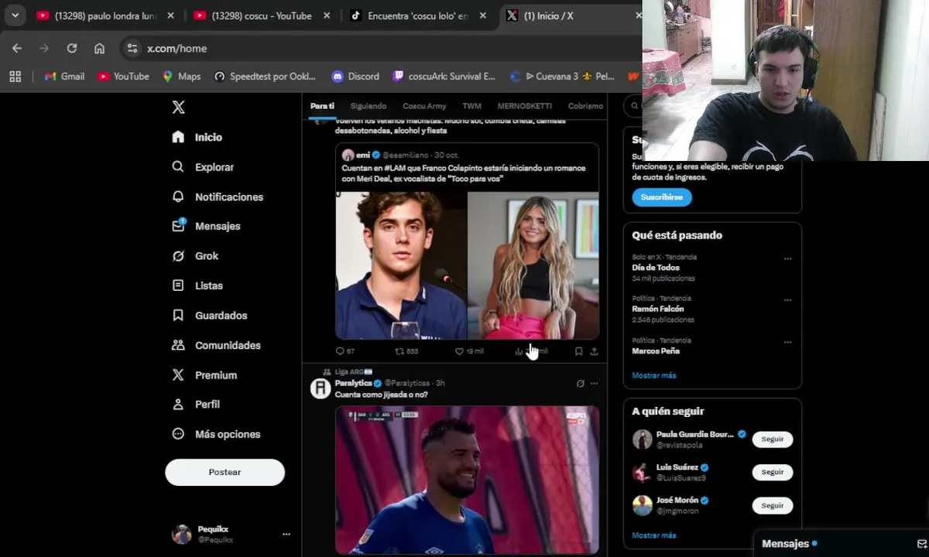Bookmark the Colapinto post
Screen dimensions: 929x557
point(578,351)
